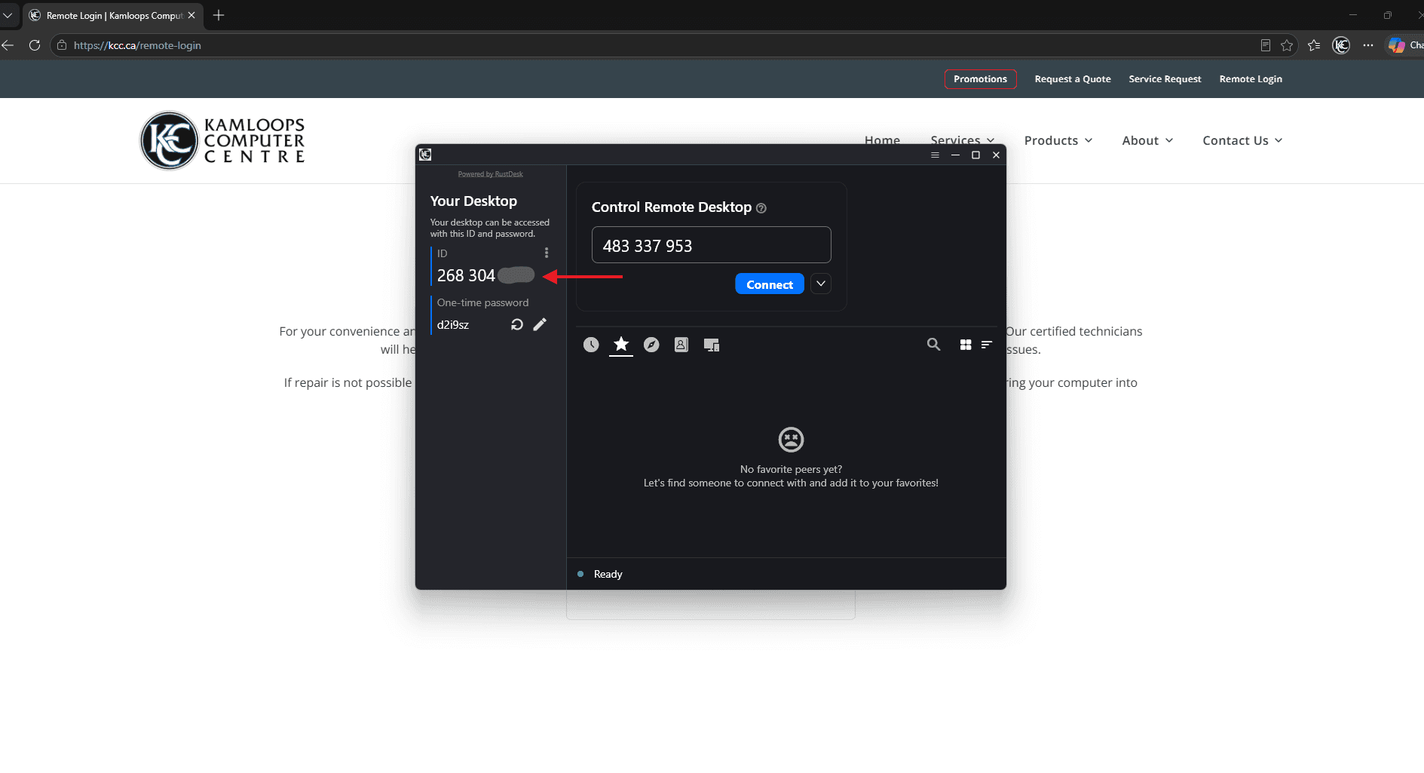Image resolution: width=1424 pixels, height=773 pixels.
Task: Click the Ready status text
Action: [x=608, y=574]
